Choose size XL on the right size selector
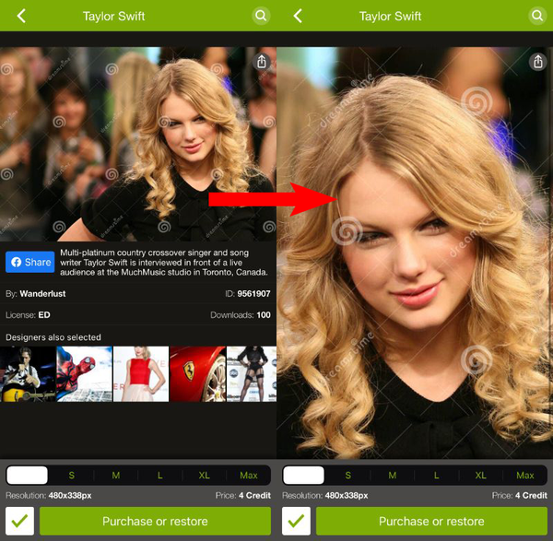The image size is (553, 541). point(481,475)
